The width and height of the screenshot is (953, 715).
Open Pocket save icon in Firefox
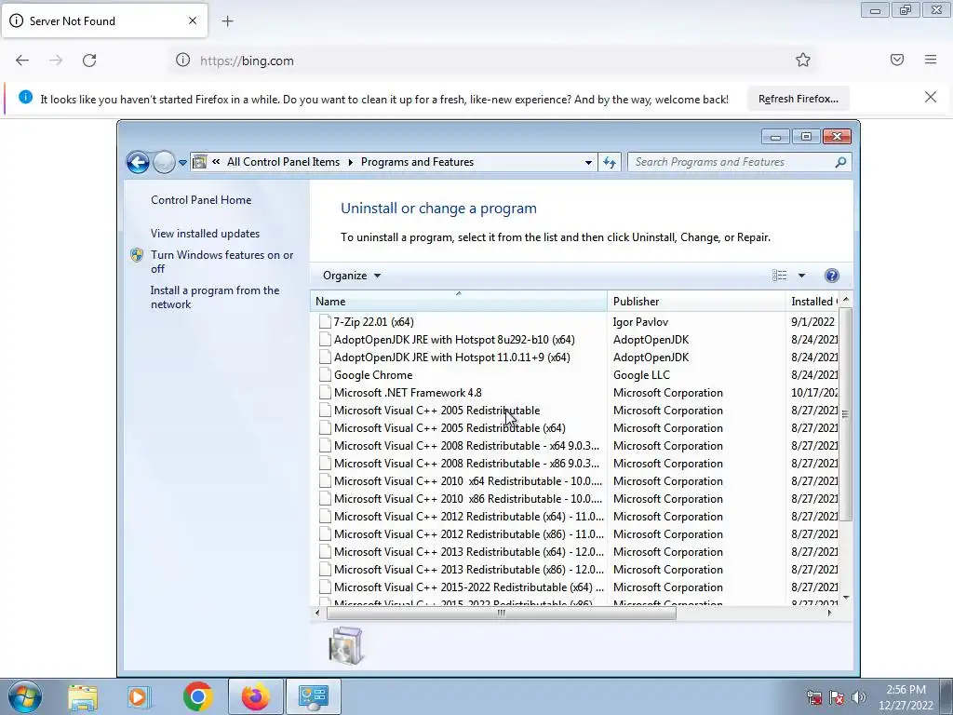[897, 60]
